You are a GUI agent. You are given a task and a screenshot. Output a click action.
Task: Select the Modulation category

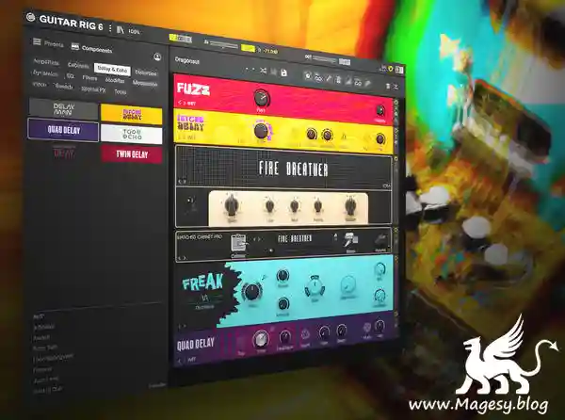click(145, 83)
